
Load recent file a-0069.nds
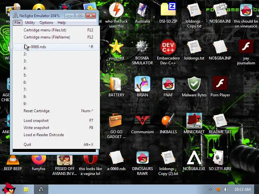coord(56,47)
